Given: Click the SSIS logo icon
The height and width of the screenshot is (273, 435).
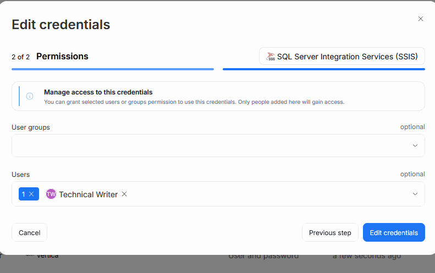Looking at the screenshot, I should 270,57.
